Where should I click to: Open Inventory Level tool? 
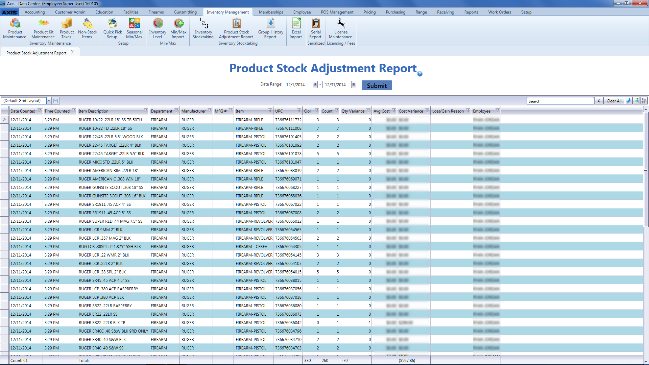pyautogui.click(x=158, y=28)
